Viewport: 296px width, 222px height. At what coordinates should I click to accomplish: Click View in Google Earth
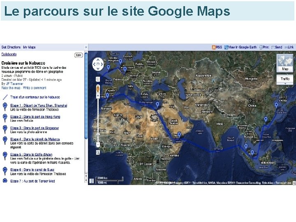tap(240, 47)
